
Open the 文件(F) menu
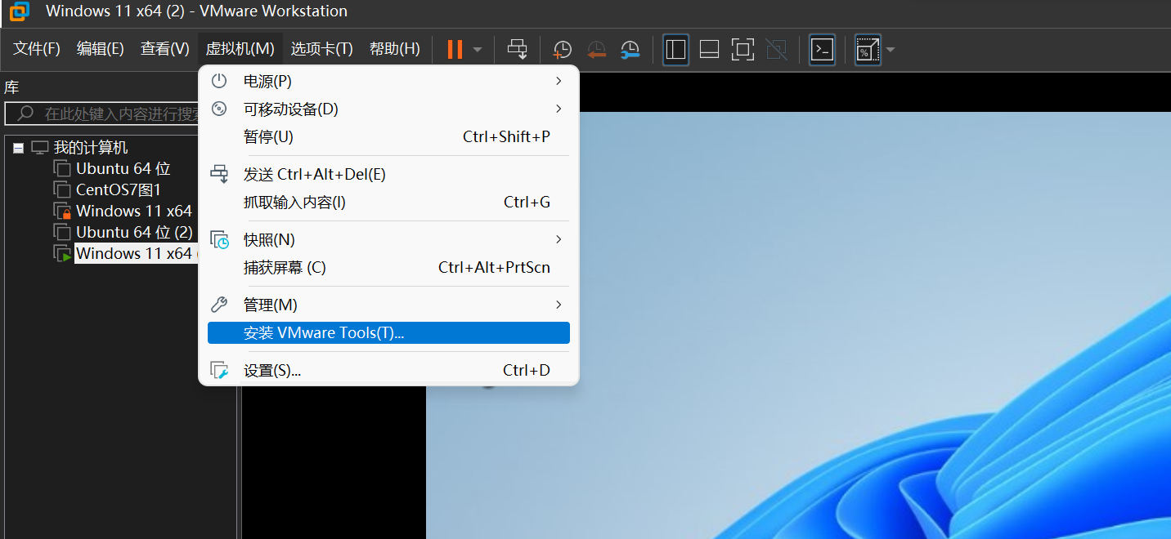[x=37, y=49]
